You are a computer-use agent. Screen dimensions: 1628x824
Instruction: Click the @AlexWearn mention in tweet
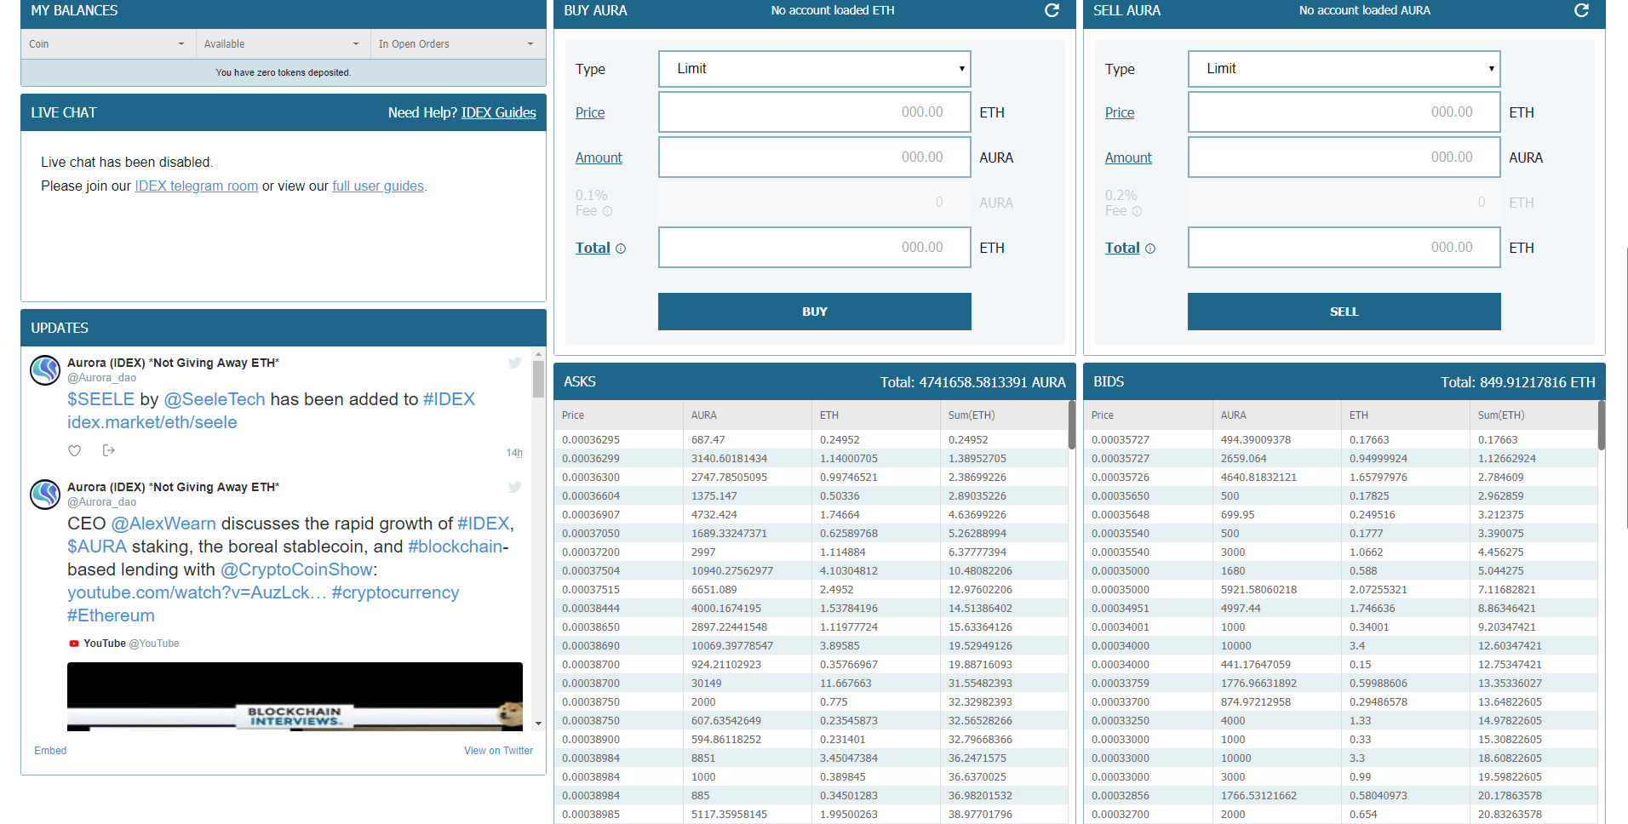coord(163,524)
